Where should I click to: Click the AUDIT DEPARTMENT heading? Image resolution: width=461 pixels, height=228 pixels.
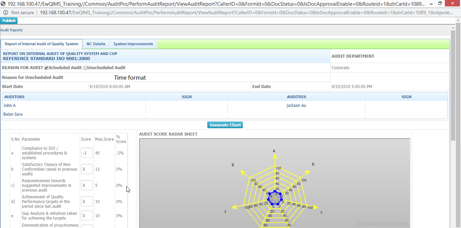pos(353,56)
